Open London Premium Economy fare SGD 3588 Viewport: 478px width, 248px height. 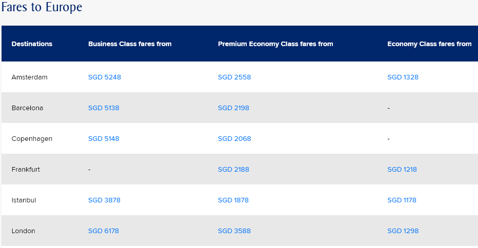pos(234,231)
